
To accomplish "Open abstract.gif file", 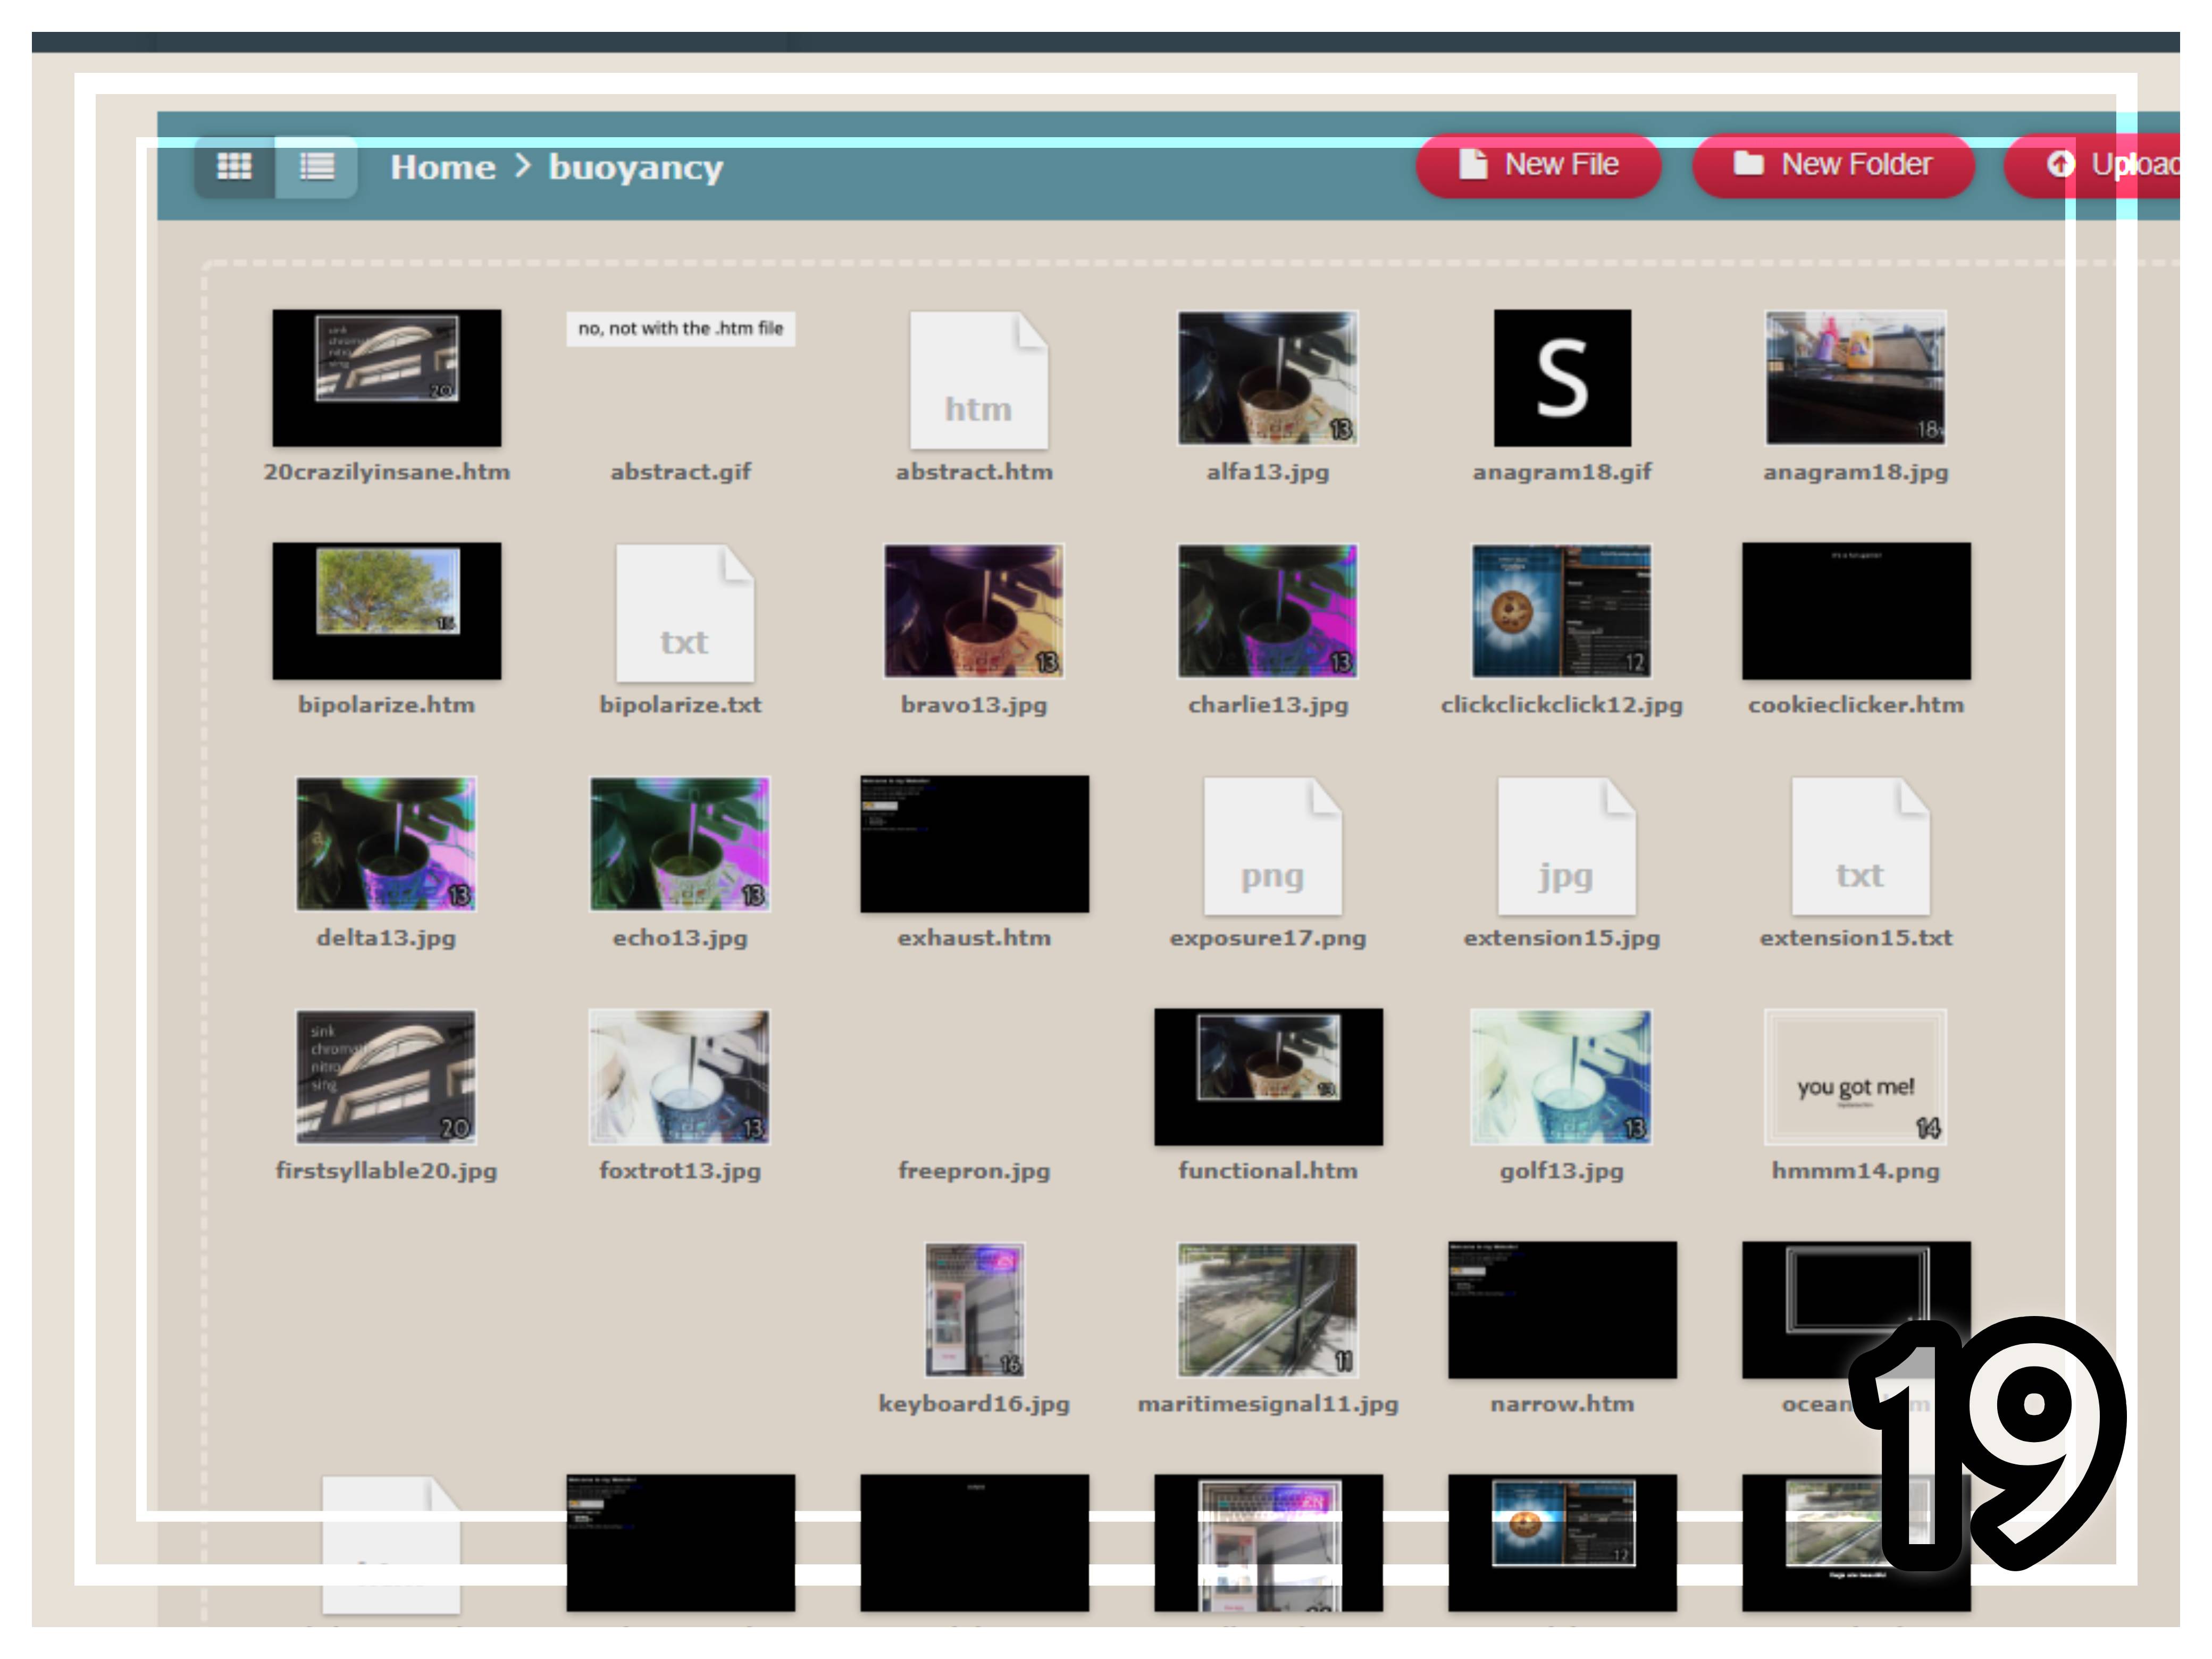I will (x=681, y=329).
